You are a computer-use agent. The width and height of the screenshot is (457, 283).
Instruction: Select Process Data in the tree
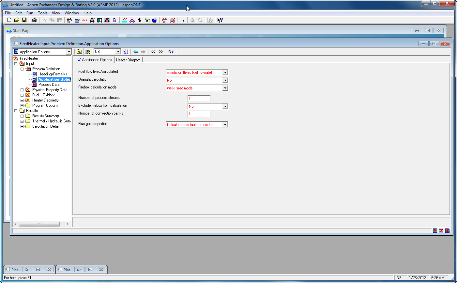pyautogui.click(x=49, y=85)
